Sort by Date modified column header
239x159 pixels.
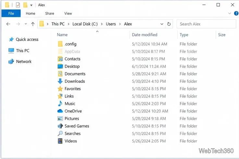pos(145,35)
